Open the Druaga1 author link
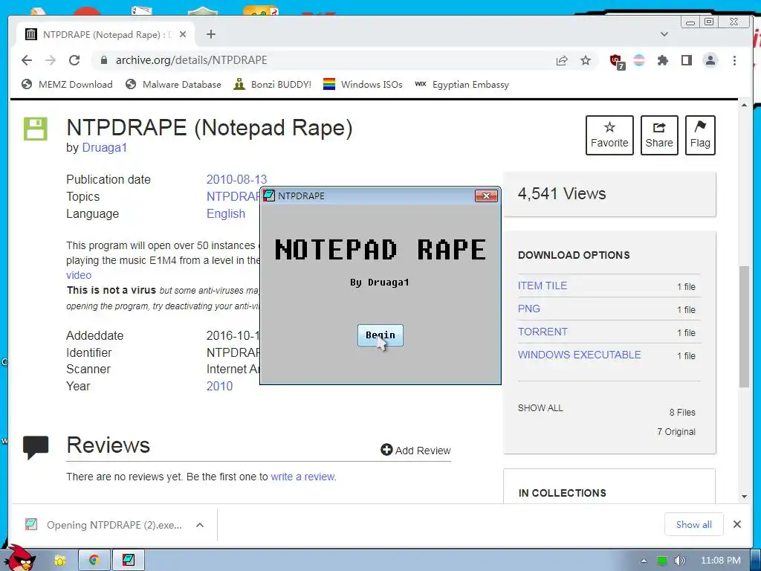This screenshot has width=761, height=571. (x=104, y=148)
